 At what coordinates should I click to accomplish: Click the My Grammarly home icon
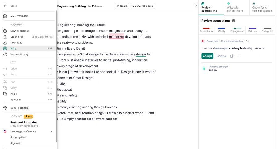click(x=5, y=16)
